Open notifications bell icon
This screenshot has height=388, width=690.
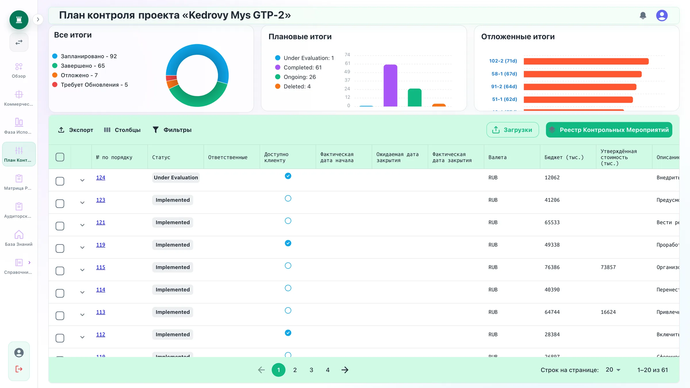(x=643, y=16)
